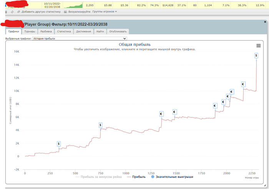This screenshot has height=189, width=269.
Task: Click the € win marker near game 2160
Action: click(243, 84)
